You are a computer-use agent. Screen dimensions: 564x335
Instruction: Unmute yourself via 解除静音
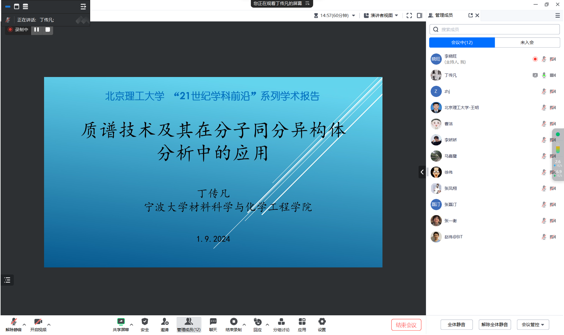coord(13,324)
